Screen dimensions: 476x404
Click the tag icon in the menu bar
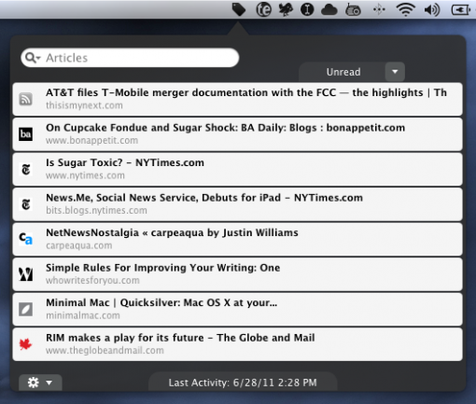[x=239, y=9]
